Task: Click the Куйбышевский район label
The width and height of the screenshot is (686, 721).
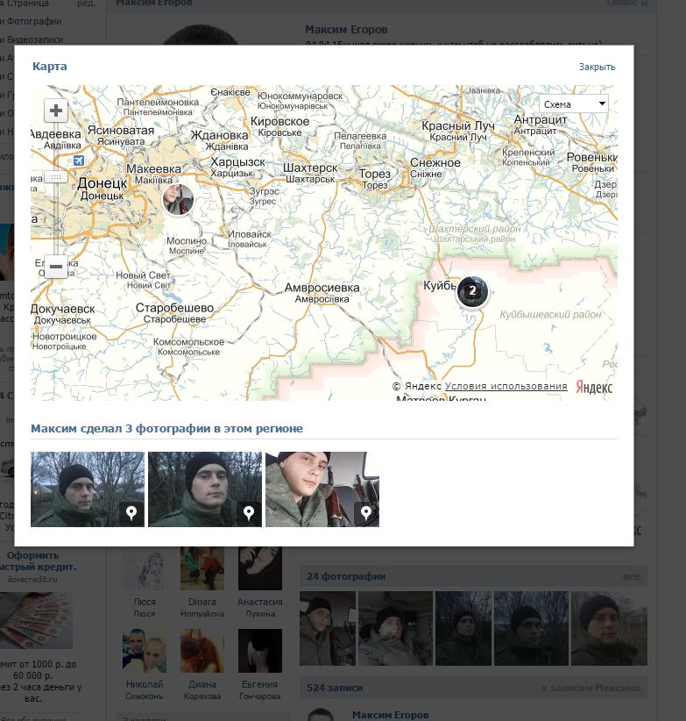Action: [x=550, y=315]
